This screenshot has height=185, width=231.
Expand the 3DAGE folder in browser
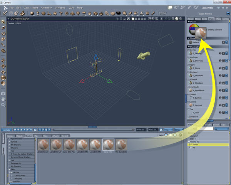click(x=9, y=141)
